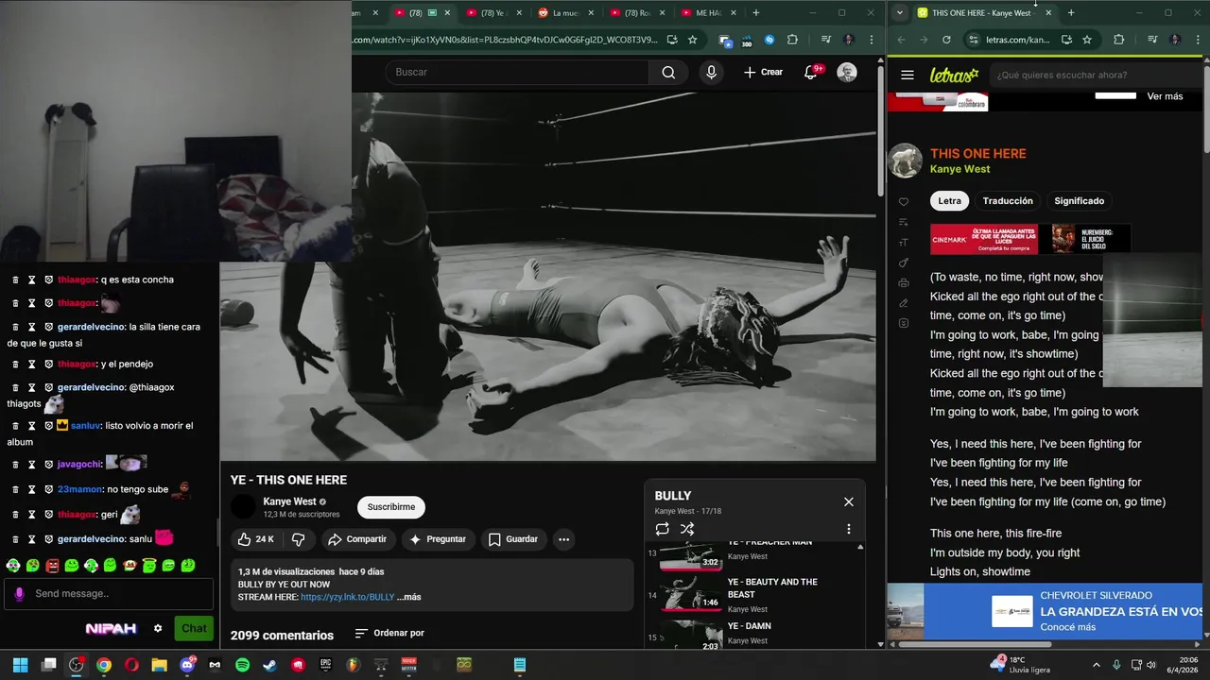
Task: Focus letras search field ¿Qué quieres escuchar ahora?
Action: click(1097, 75)
